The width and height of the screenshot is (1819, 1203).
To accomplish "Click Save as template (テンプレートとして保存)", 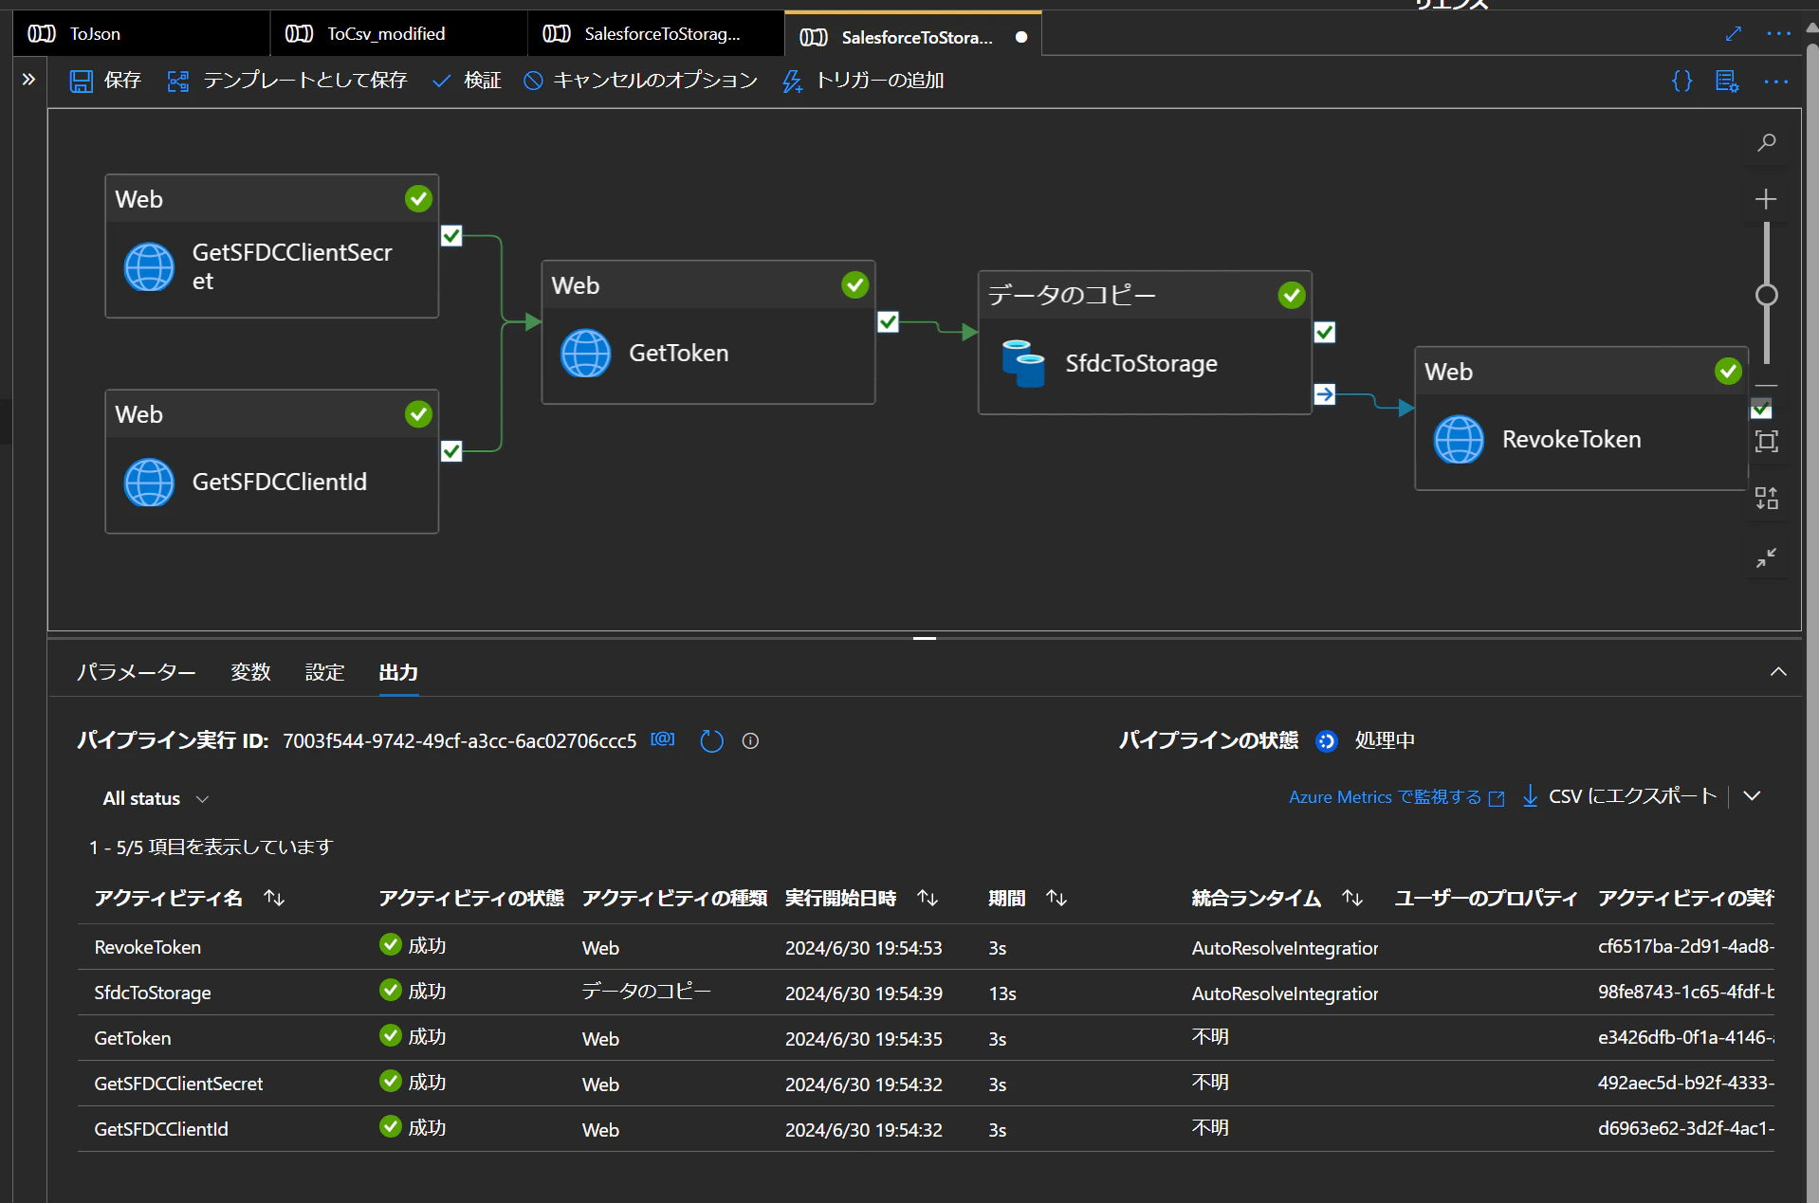I will [x=286, y=81].
